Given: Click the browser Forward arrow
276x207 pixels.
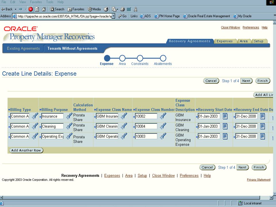Looking at the screenshot, I should pos(21,9).
